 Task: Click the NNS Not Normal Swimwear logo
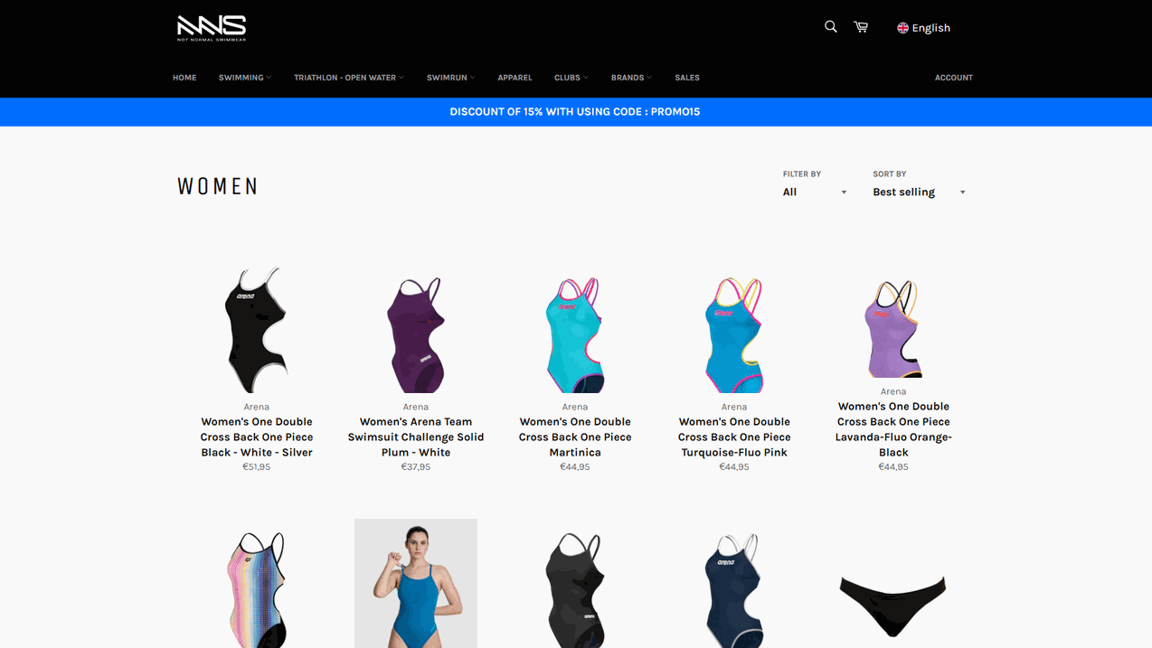[212, 28]
